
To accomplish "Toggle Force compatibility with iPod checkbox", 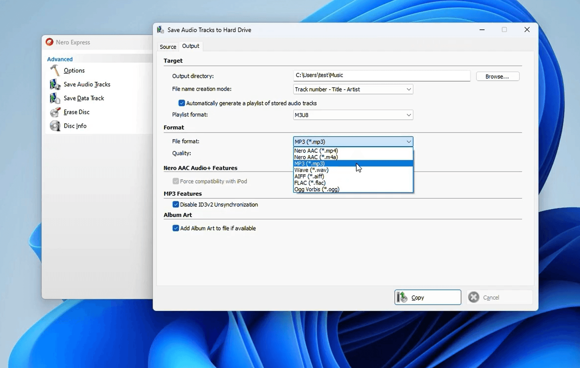I will pyautogui.click(x=176, y=181).
